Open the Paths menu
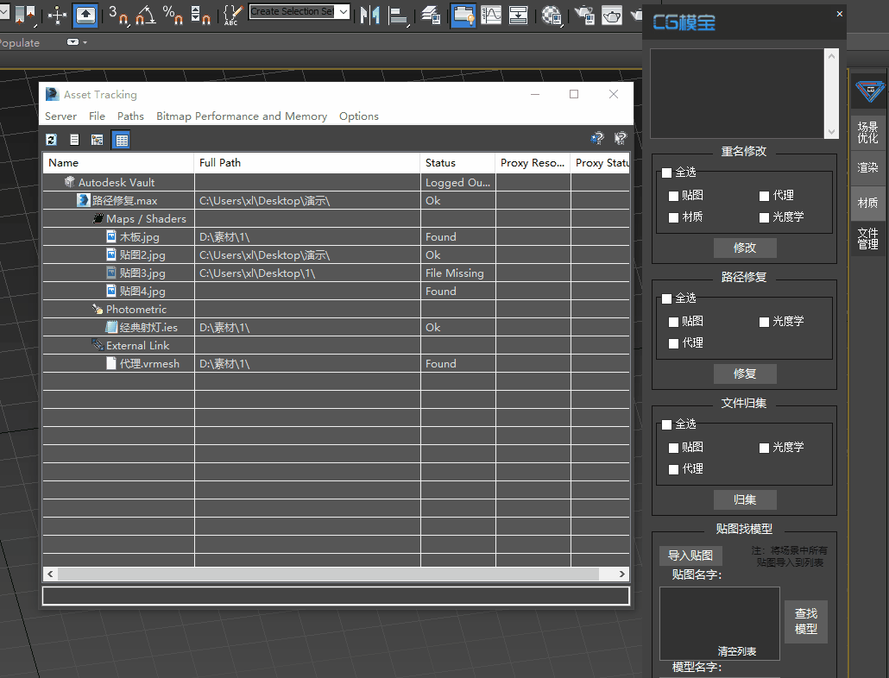 pyautogui.click(x=130, y=116)
